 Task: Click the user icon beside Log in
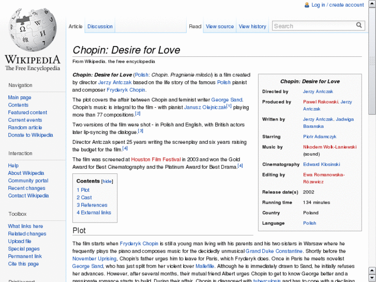click(307, 5)
